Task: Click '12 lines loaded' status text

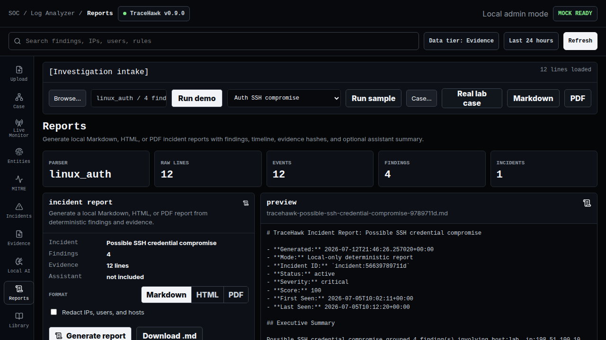Action: click(x=566, y=69)
